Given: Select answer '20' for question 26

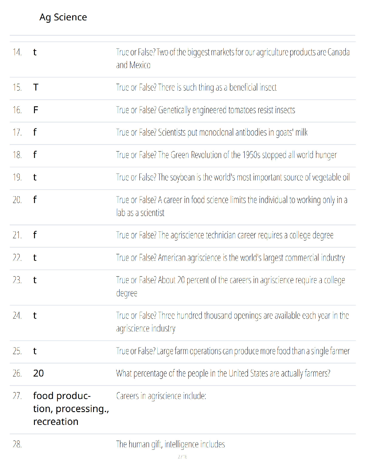Looking at the screenshot, I should [x=38, y=373].
